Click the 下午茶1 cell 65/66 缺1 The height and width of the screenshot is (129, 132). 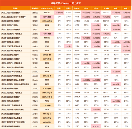pyautogui.click(x=86, y=80)
